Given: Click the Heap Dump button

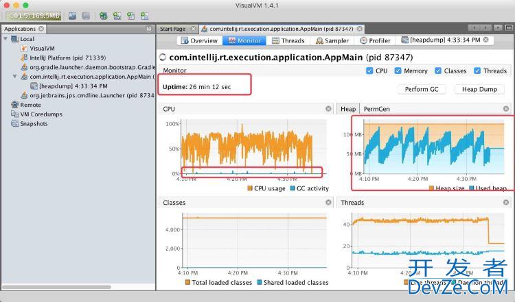Looking at the screenshot, I should click(479, 89).
